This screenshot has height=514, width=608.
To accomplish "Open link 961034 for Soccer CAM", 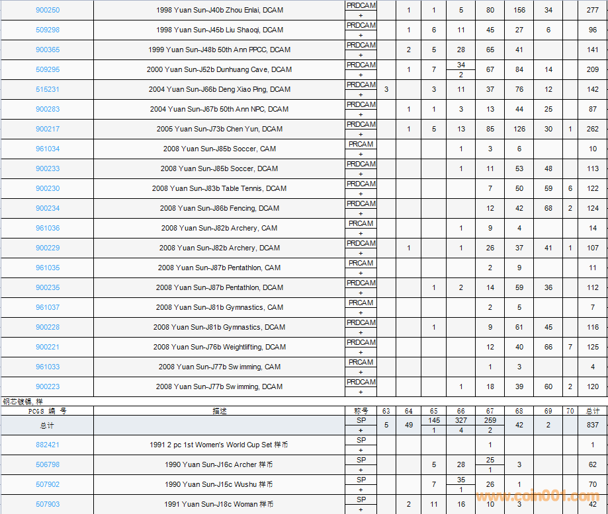I will pyautogui.click(x=47, y=149).
